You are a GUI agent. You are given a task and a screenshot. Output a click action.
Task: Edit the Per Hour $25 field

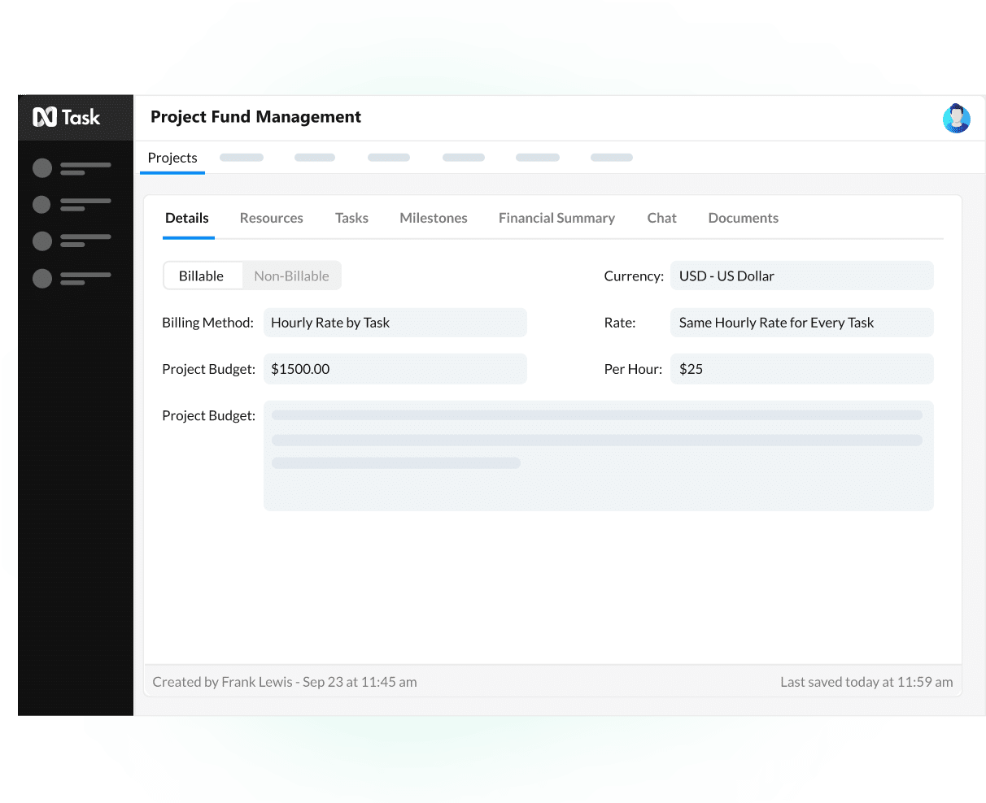coord(801,369)
